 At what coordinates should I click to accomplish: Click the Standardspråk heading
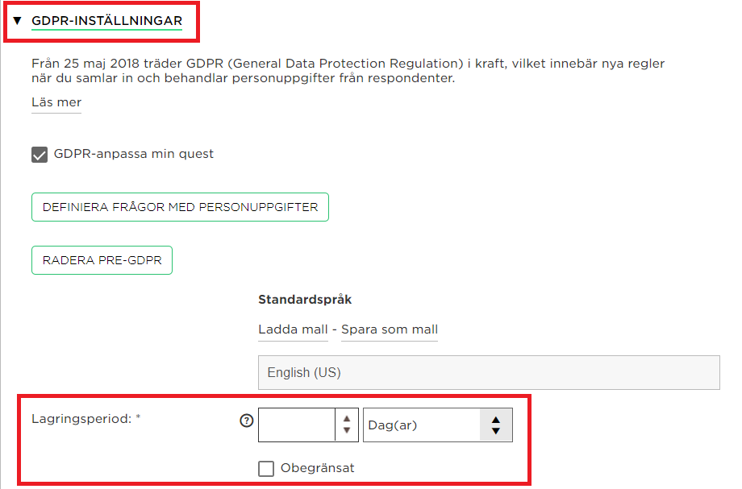point(305,300)
